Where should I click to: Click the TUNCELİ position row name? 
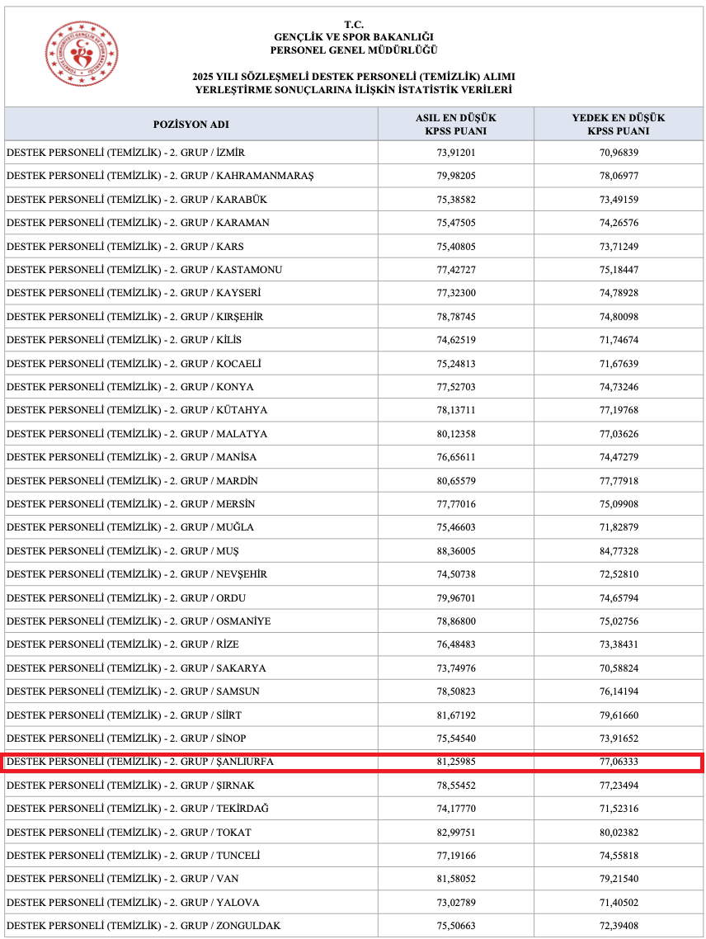(x=134, y=856)
